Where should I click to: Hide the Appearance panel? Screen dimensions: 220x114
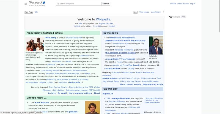click(183, 17)
